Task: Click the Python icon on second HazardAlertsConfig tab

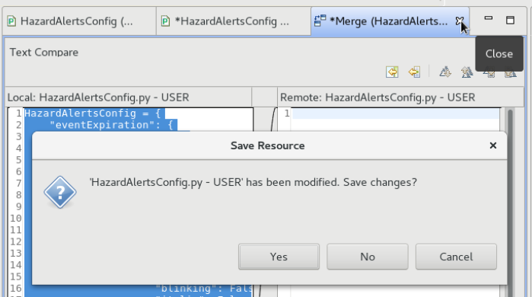Action: [166, 21]
